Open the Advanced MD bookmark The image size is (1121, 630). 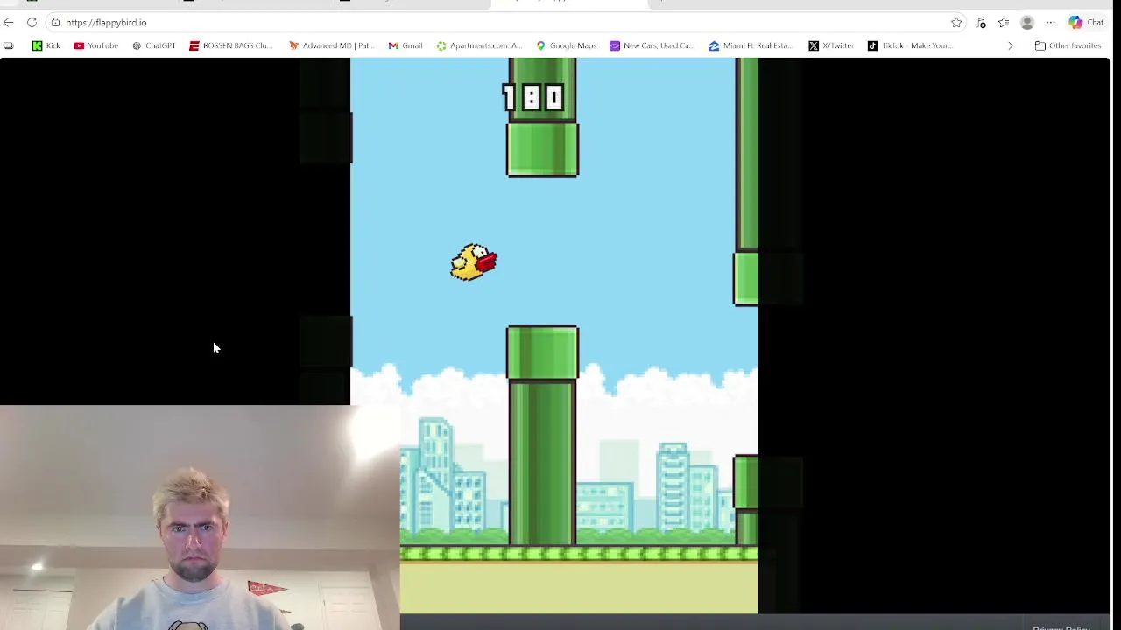pos(331,45)
